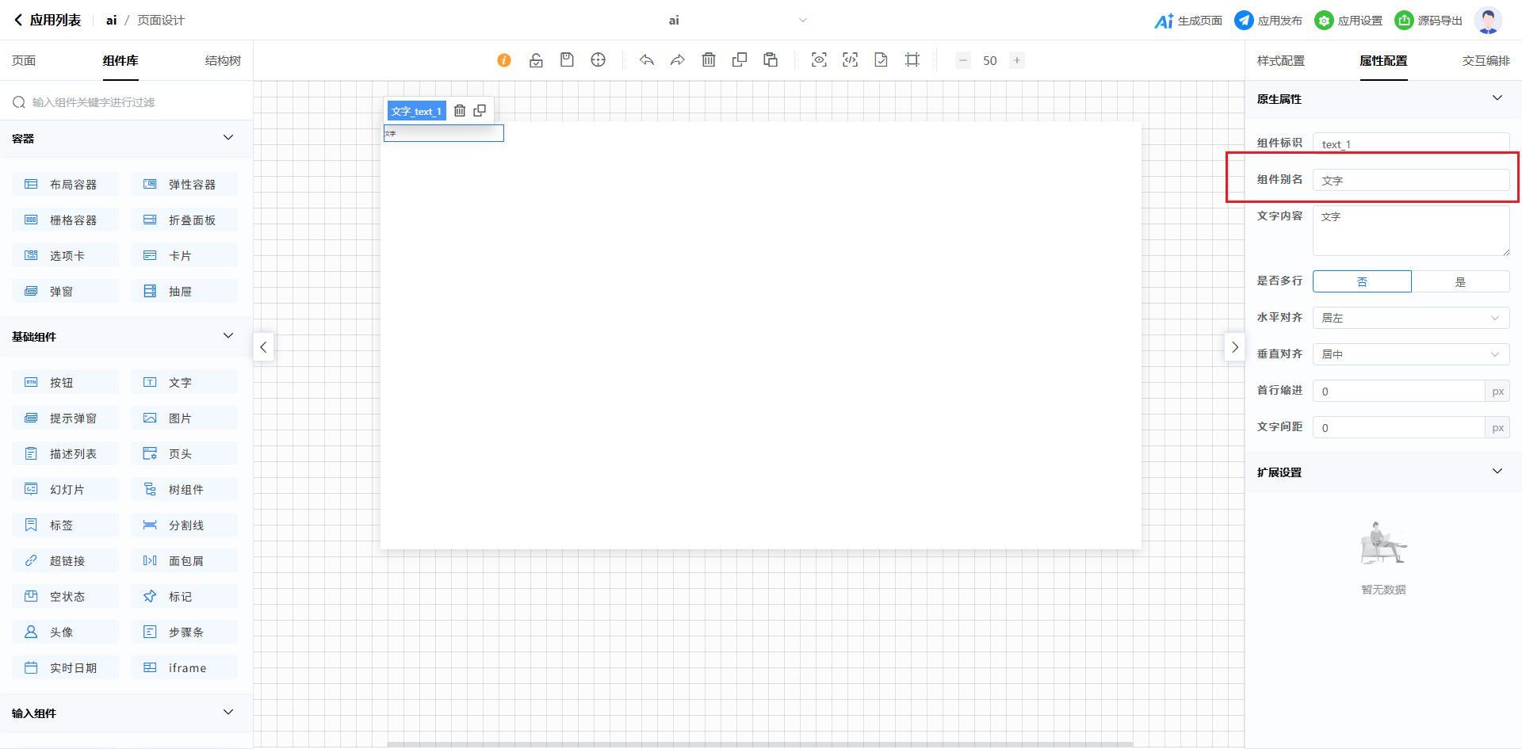Switch to the 结构树 tab
This screenshot has width=1522, height=749.
click(223, 61)
